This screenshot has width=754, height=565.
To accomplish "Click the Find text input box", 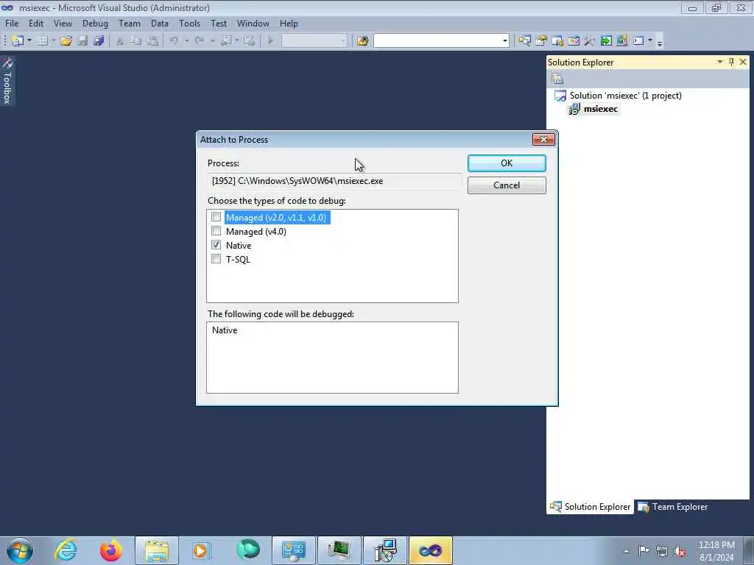I will tap(437, 41).
